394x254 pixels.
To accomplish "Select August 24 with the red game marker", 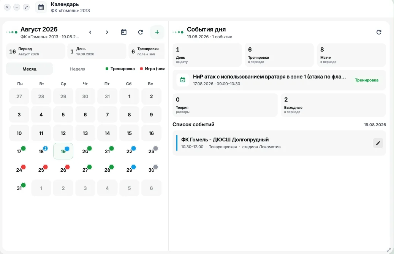I will click(x=19, y=170).
